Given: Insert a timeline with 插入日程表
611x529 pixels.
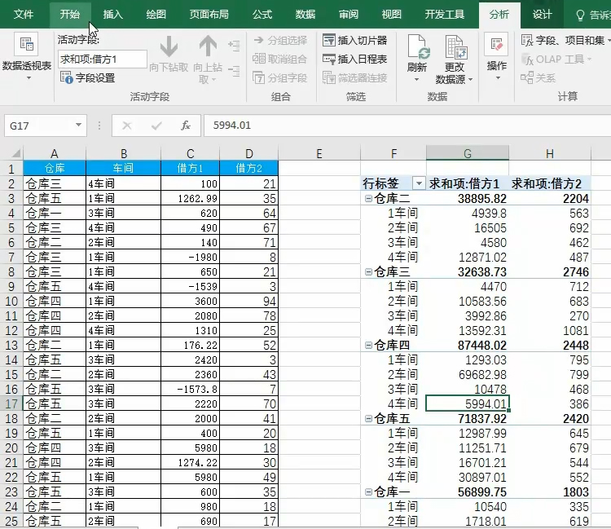Looking at the screenshot, I should click(354, 60).
